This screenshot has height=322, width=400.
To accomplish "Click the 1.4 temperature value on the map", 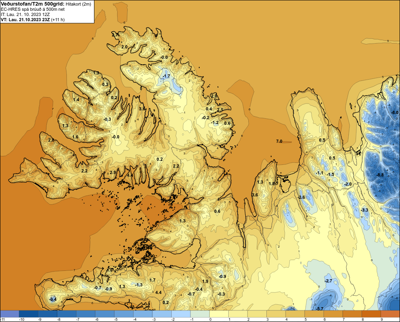I will pos(76,100).
